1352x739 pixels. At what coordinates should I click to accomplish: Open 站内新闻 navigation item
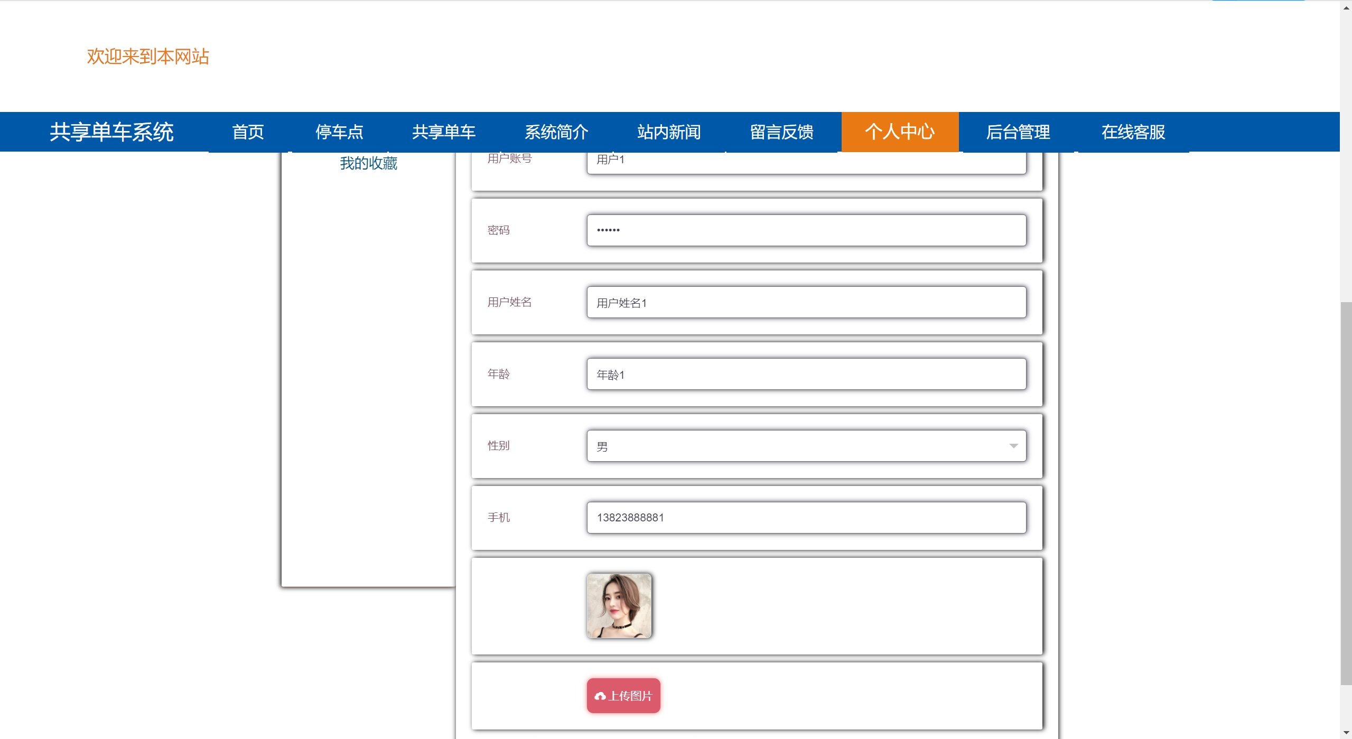click(669, 132)
